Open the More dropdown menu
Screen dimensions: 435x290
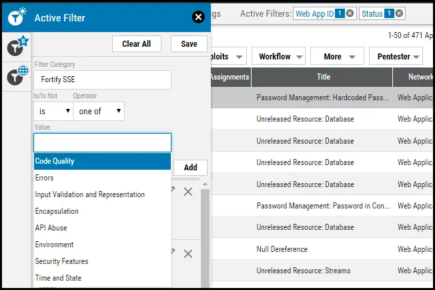pyautogui.click(x=337, y=56)
